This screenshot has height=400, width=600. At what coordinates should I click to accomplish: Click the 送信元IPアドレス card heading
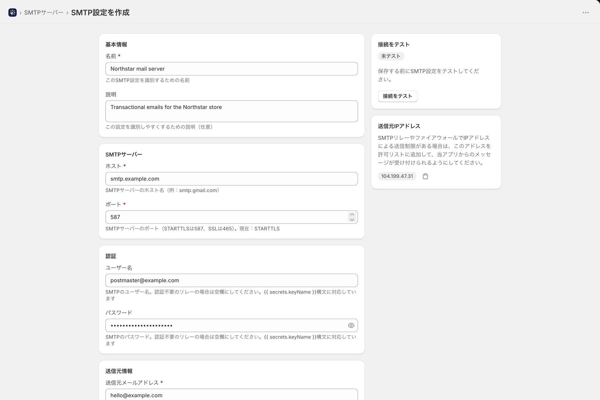click(399, 126)
